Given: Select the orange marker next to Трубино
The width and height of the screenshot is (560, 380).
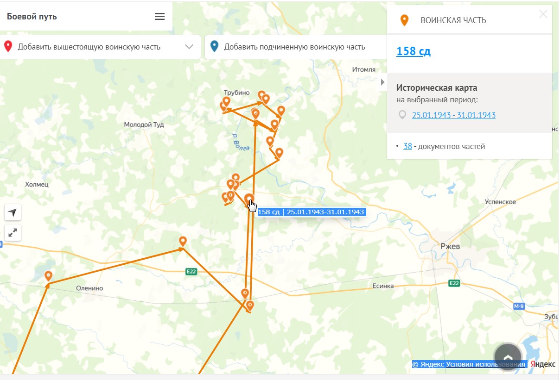Looking at the screenshot, I should (226, 101).
